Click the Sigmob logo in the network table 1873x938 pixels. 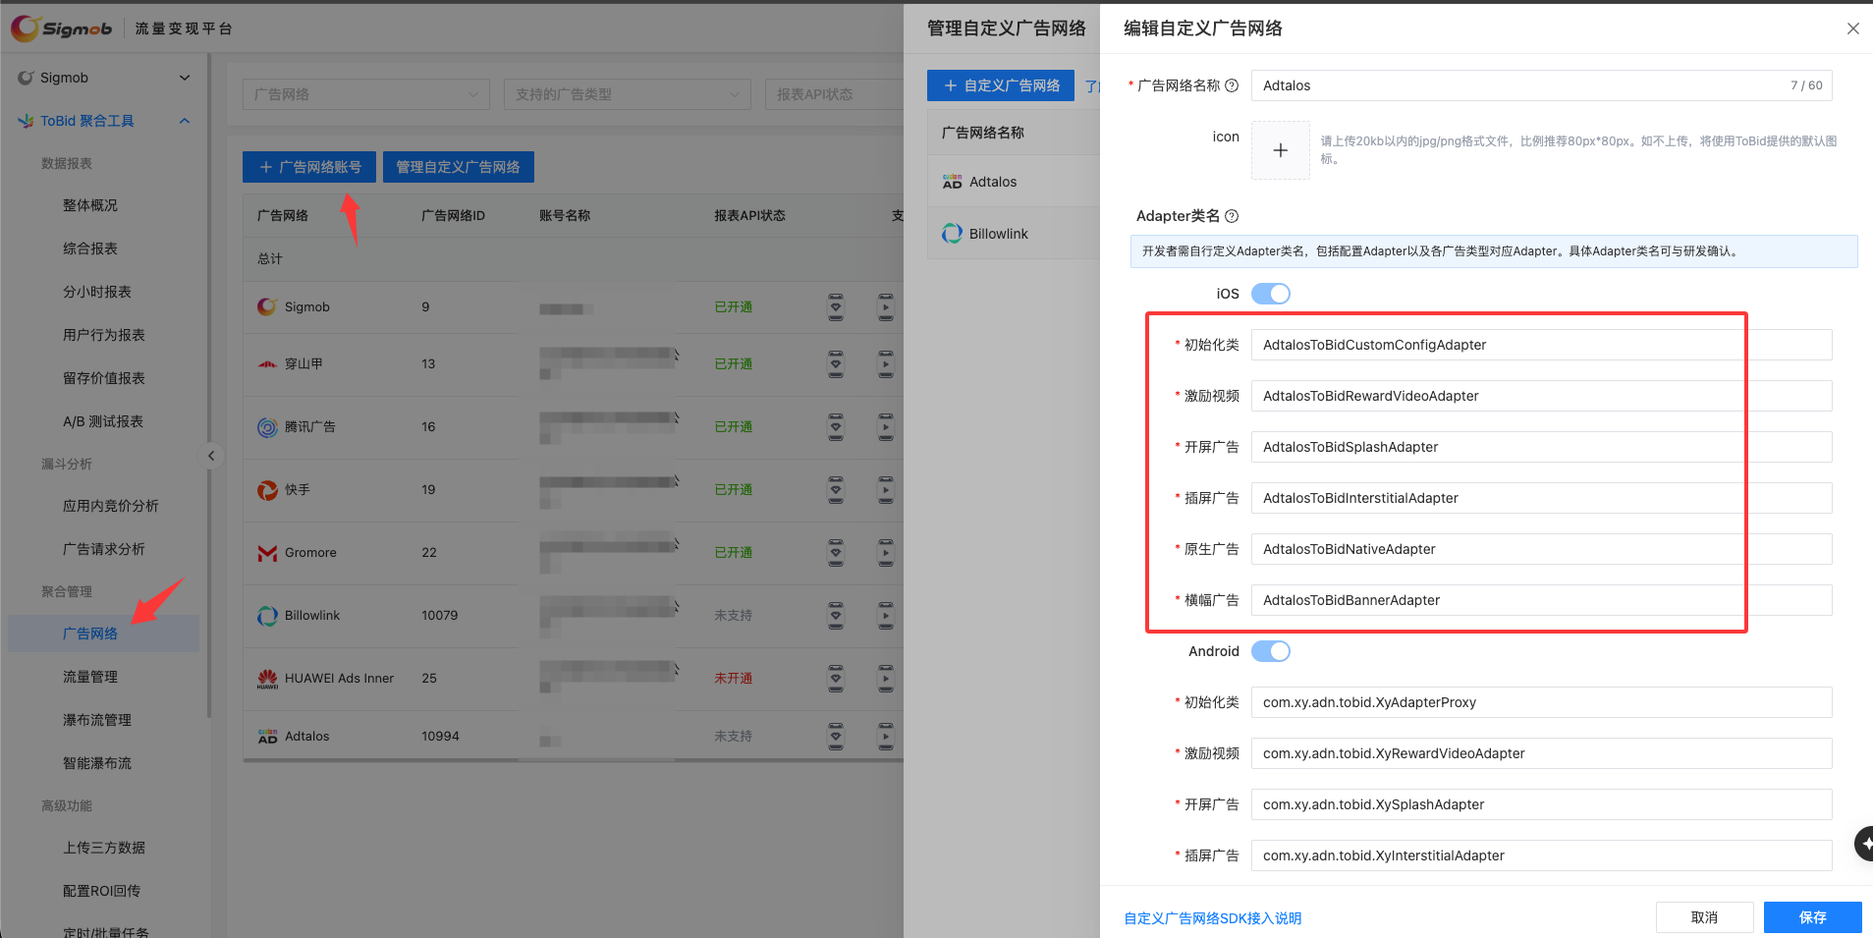tap(267, 307)
